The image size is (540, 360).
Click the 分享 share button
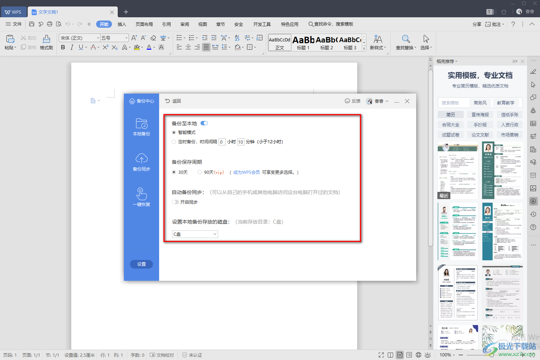(x=477, y=24)
